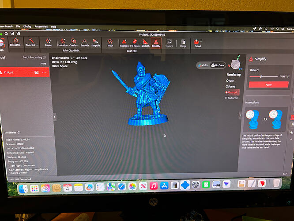Image resolution: width=294 pixels, height=221 pixels.
Task: Open Finder in the Dock
Action: 23,188
